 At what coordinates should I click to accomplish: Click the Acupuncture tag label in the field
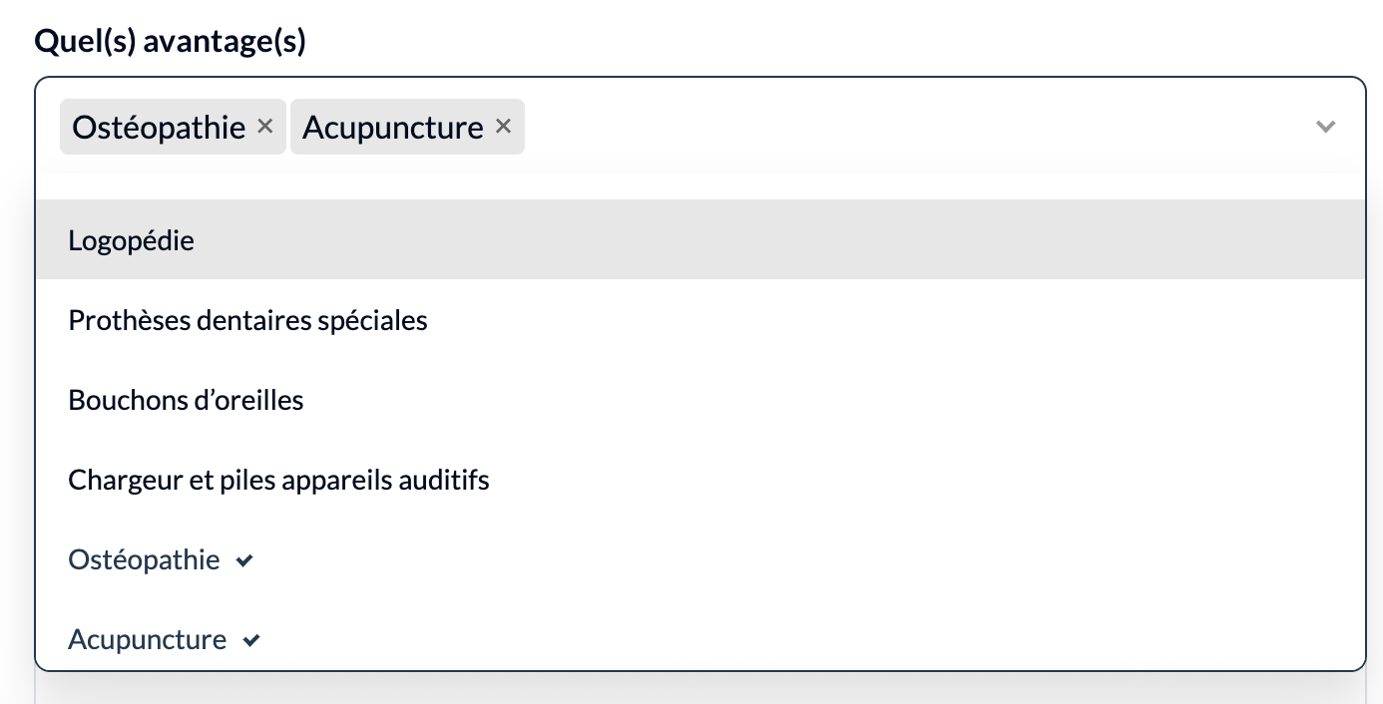pos(392,128)
